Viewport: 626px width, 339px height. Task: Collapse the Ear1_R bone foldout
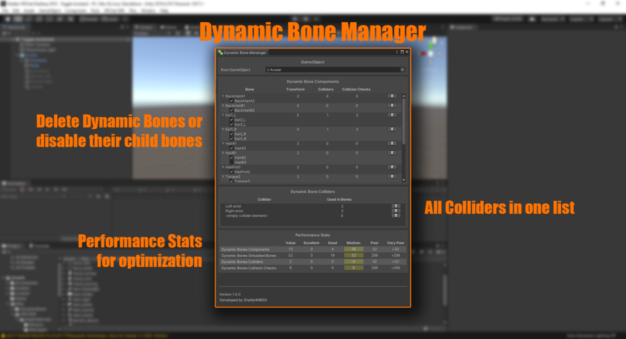[x=223, y=130]
